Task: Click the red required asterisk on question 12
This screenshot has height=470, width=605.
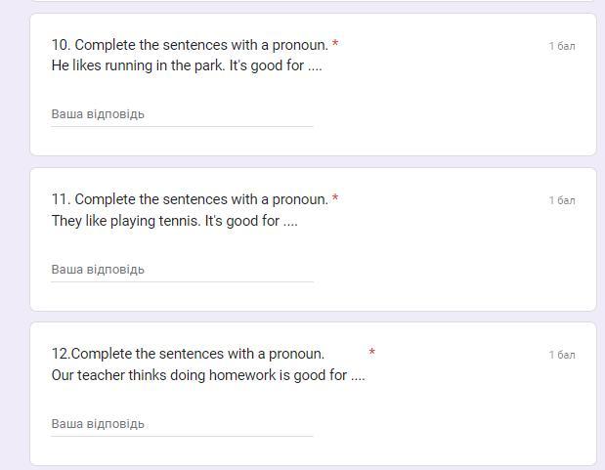Action: click(371, 352)
